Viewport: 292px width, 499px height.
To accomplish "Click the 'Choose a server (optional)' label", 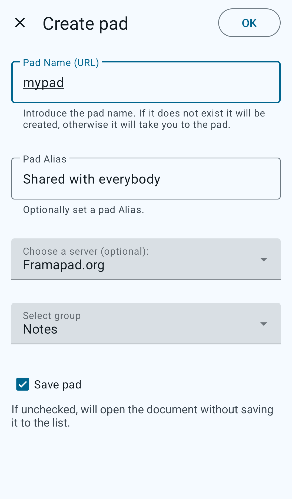I will pos(86,251).
